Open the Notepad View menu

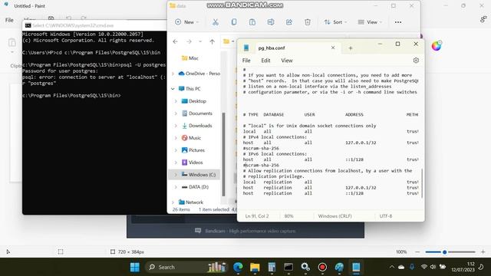286,61
